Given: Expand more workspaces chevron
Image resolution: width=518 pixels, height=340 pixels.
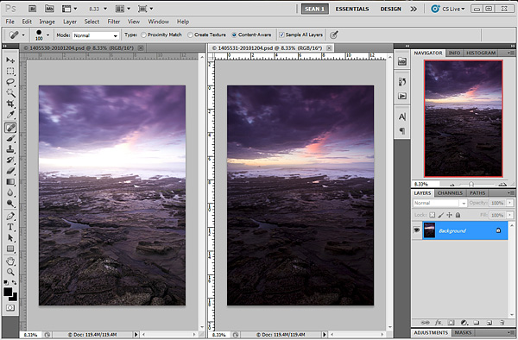Looking at the screenshot, I should (414, 9).
